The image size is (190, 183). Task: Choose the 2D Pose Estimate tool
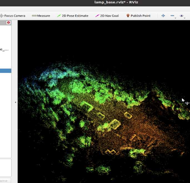72,16
